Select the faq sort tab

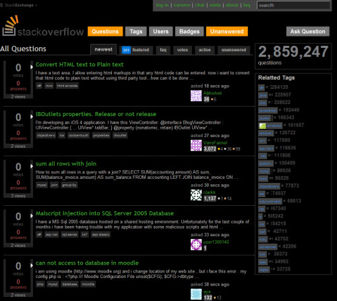163,50
